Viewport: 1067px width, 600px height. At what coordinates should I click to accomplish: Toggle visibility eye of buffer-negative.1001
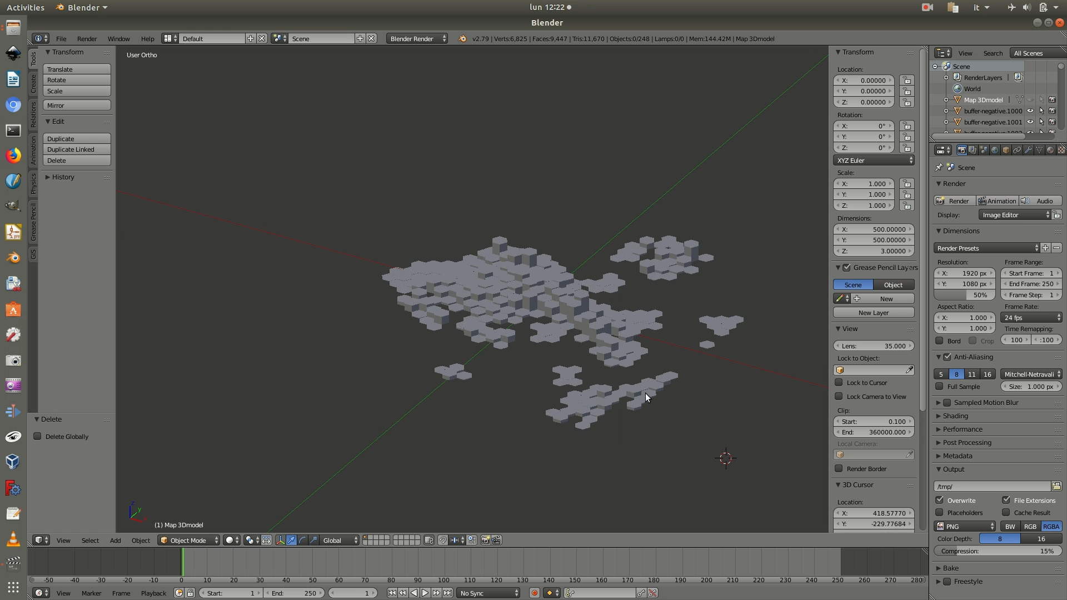tap(1030, 122)
